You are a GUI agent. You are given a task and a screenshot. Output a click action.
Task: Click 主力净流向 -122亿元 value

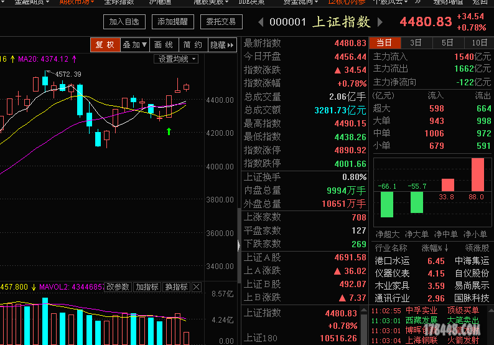click(473, 82)
